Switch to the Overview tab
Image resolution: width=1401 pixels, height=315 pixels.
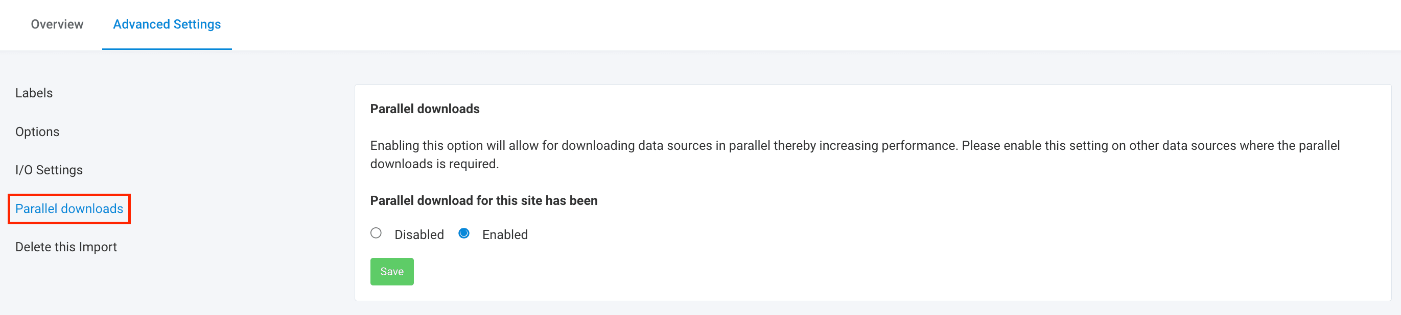click(x=57, y=24)
